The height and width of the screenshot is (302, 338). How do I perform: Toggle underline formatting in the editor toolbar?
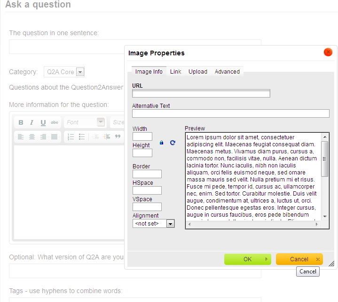click(x=43, y=122)
